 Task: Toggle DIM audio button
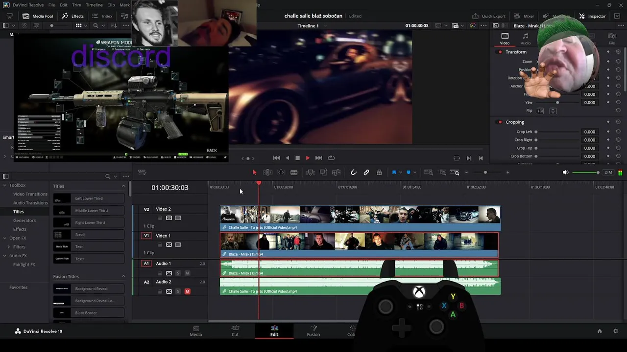[x=608, y=173]
